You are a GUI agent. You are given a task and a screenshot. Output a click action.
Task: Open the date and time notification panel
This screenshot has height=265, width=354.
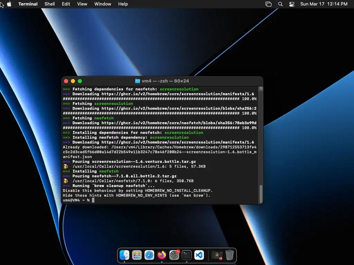point(324,4)
